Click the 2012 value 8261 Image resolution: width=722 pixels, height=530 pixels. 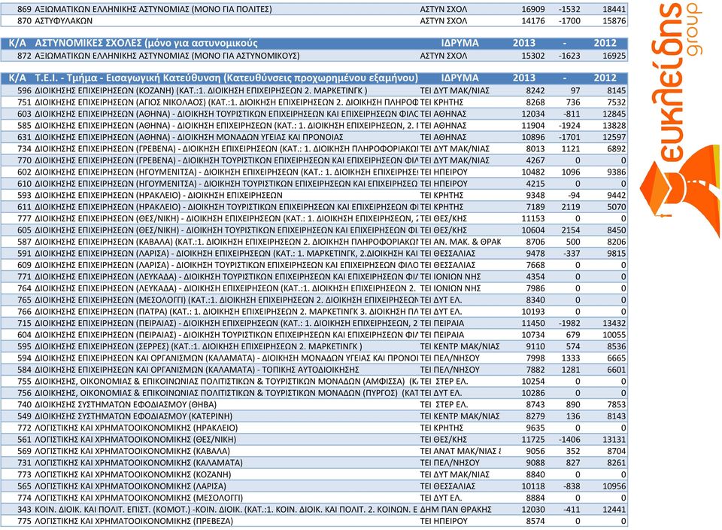[x=616, y=463]
